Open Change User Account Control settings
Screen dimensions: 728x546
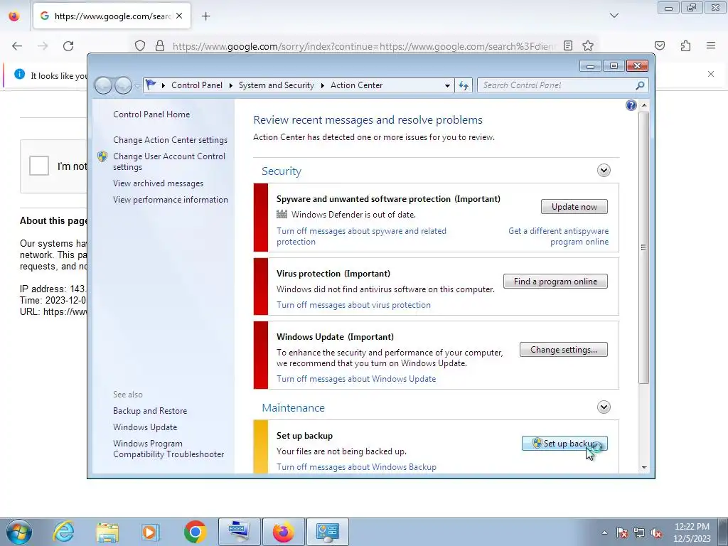click(169, 161)
